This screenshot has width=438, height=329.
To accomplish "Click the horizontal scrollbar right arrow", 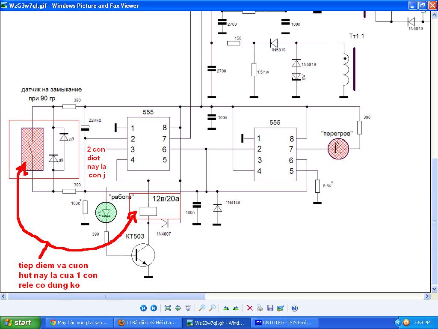I will click(x=427, y=296).
